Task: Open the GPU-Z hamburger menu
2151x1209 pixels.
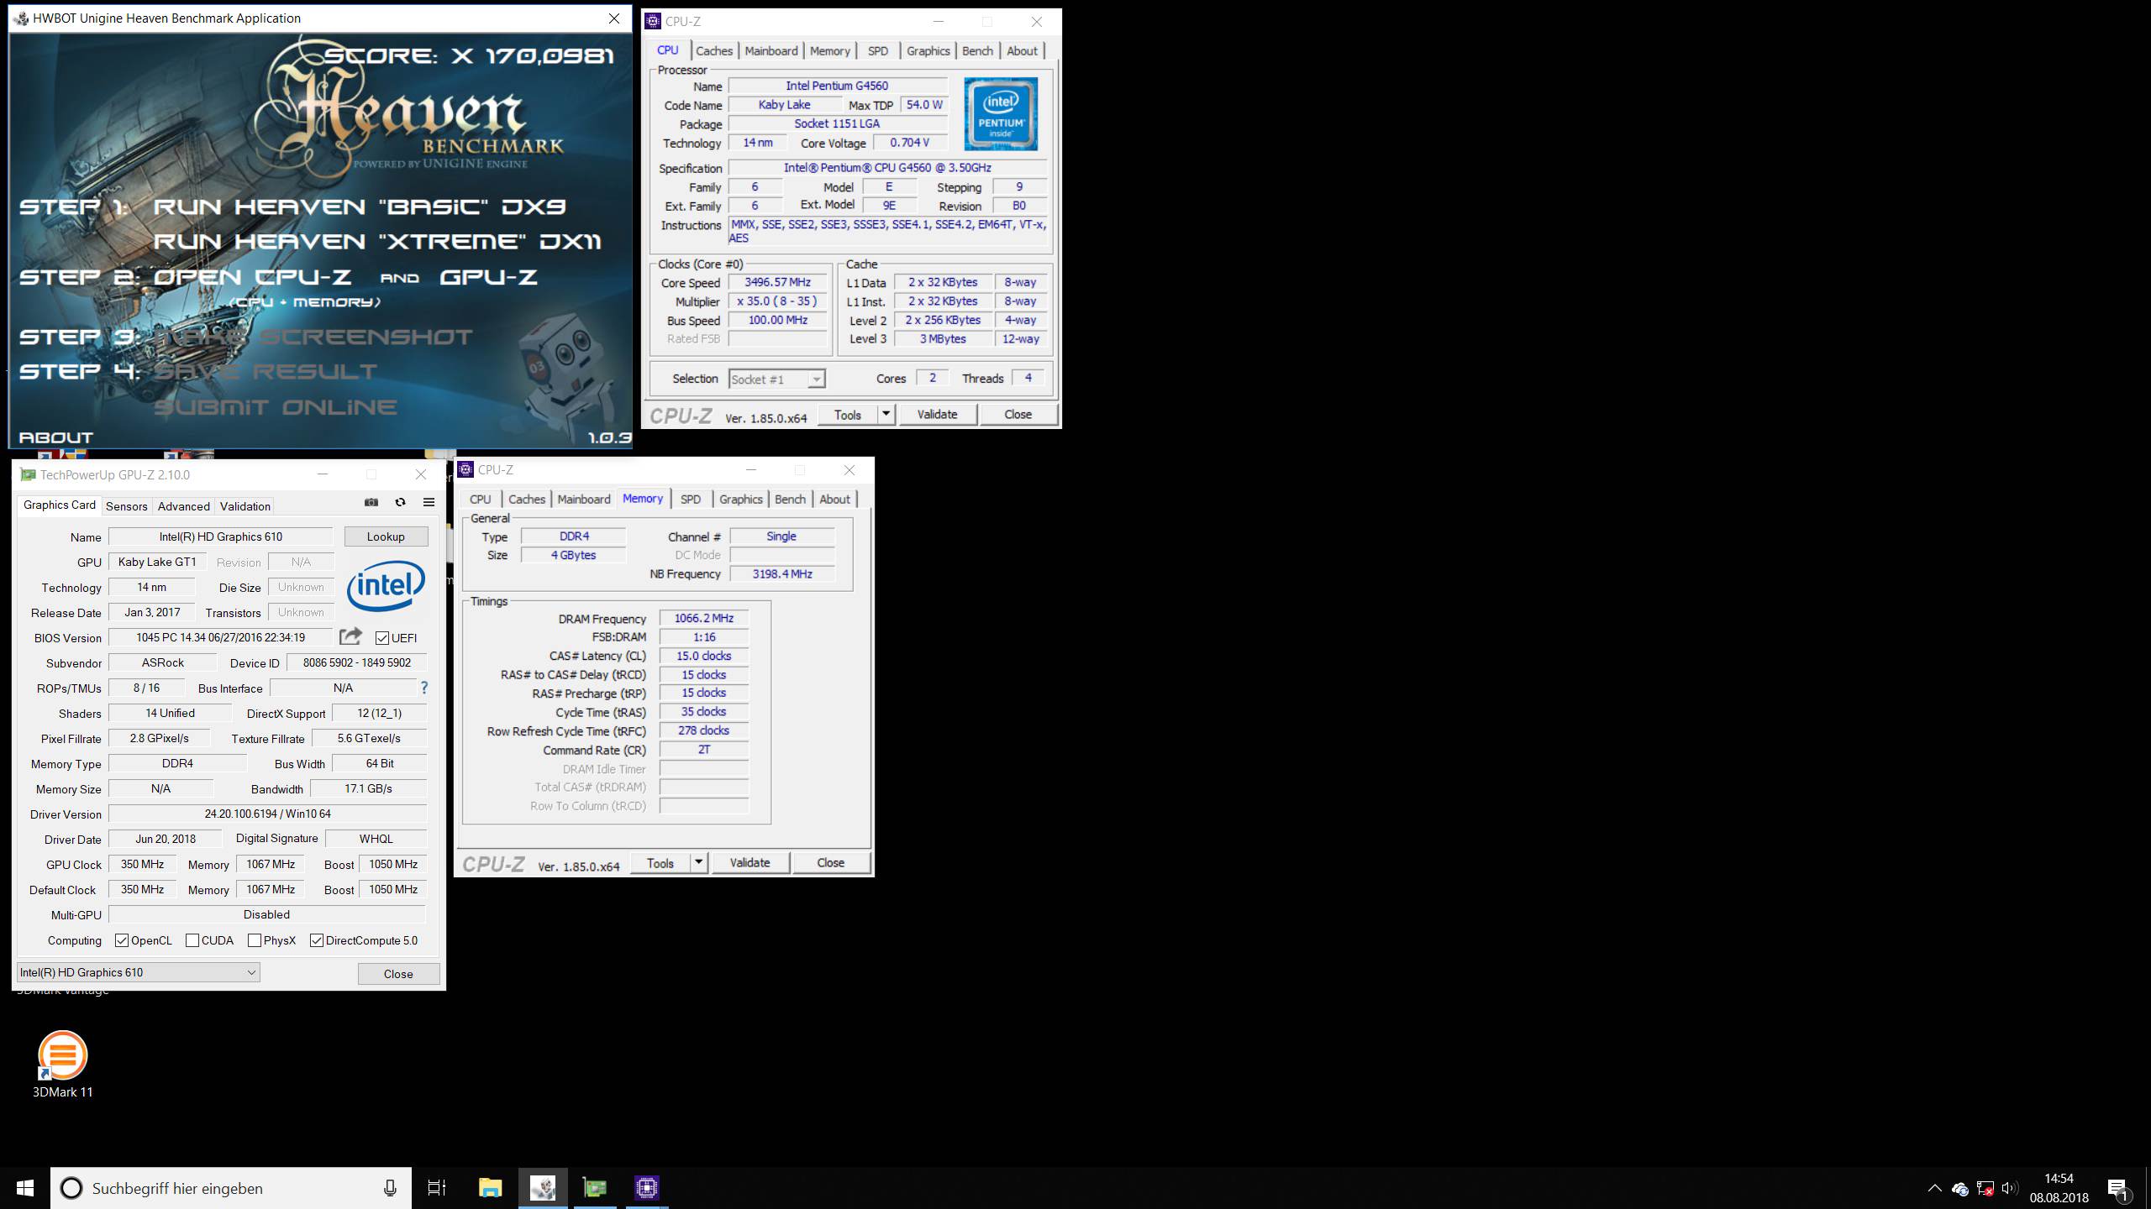Action: (x=429, y=502)
